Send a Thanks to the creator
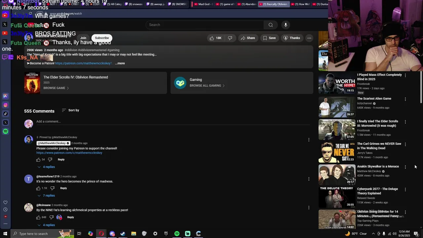The width and height of the screenshot is (423, 238). [292, 38]
